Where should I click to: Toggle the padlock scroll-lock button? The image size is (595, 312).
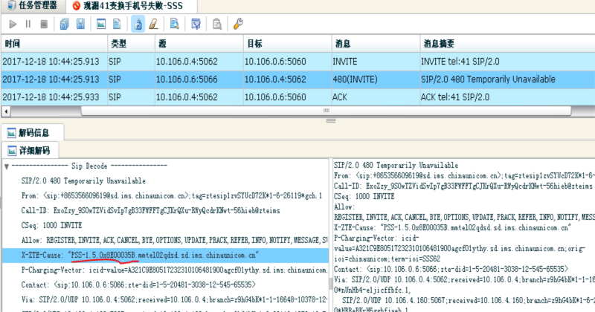tap(138, 24)
